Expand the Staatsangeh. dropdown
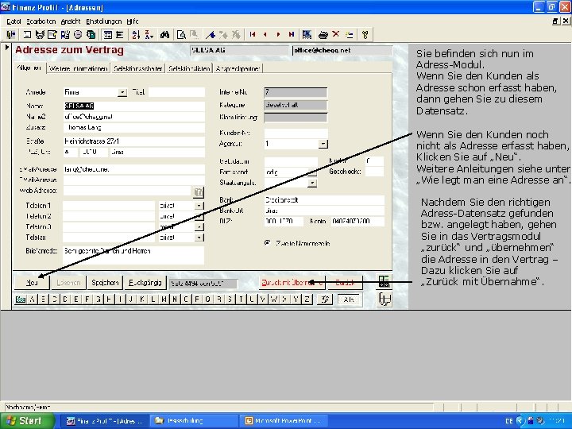 tap(312, 183)
